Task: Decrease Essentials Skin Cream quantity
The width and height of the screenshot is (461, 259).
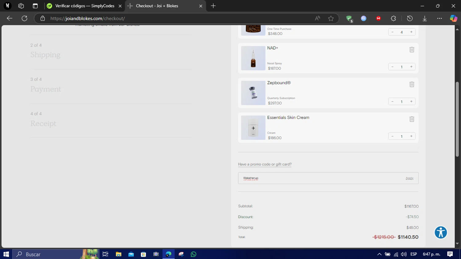Action: (392, 136)
